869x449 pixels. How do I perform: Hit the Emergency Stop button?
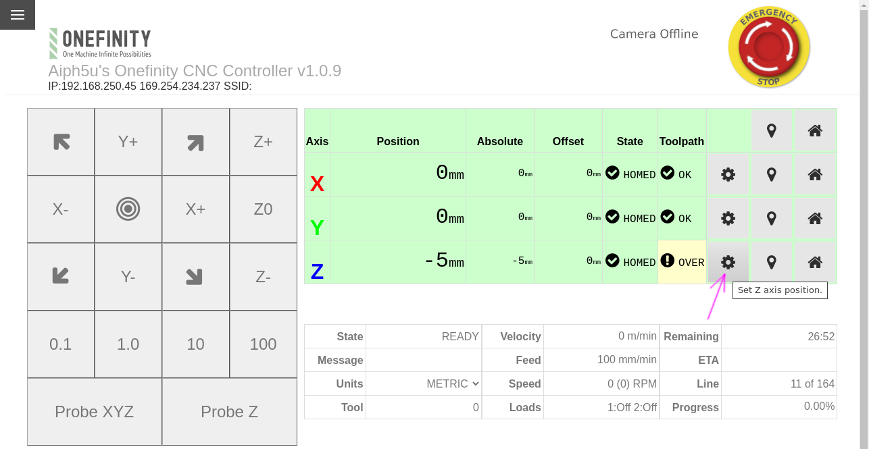point(769,47)
